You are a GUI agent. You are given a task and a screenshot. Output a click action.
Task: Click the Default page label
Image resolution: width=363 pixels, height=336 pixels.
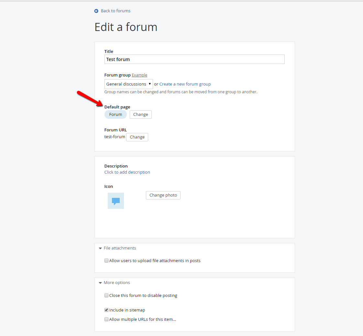117,107
